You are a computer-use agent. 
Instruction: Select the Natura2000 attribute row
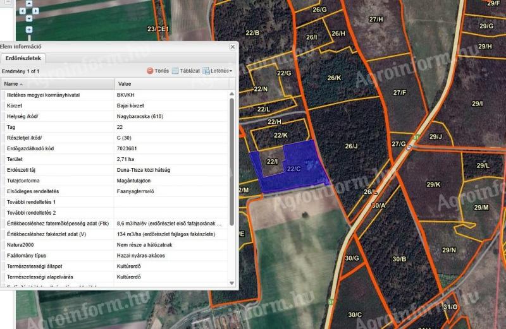(x=114, y=244)
